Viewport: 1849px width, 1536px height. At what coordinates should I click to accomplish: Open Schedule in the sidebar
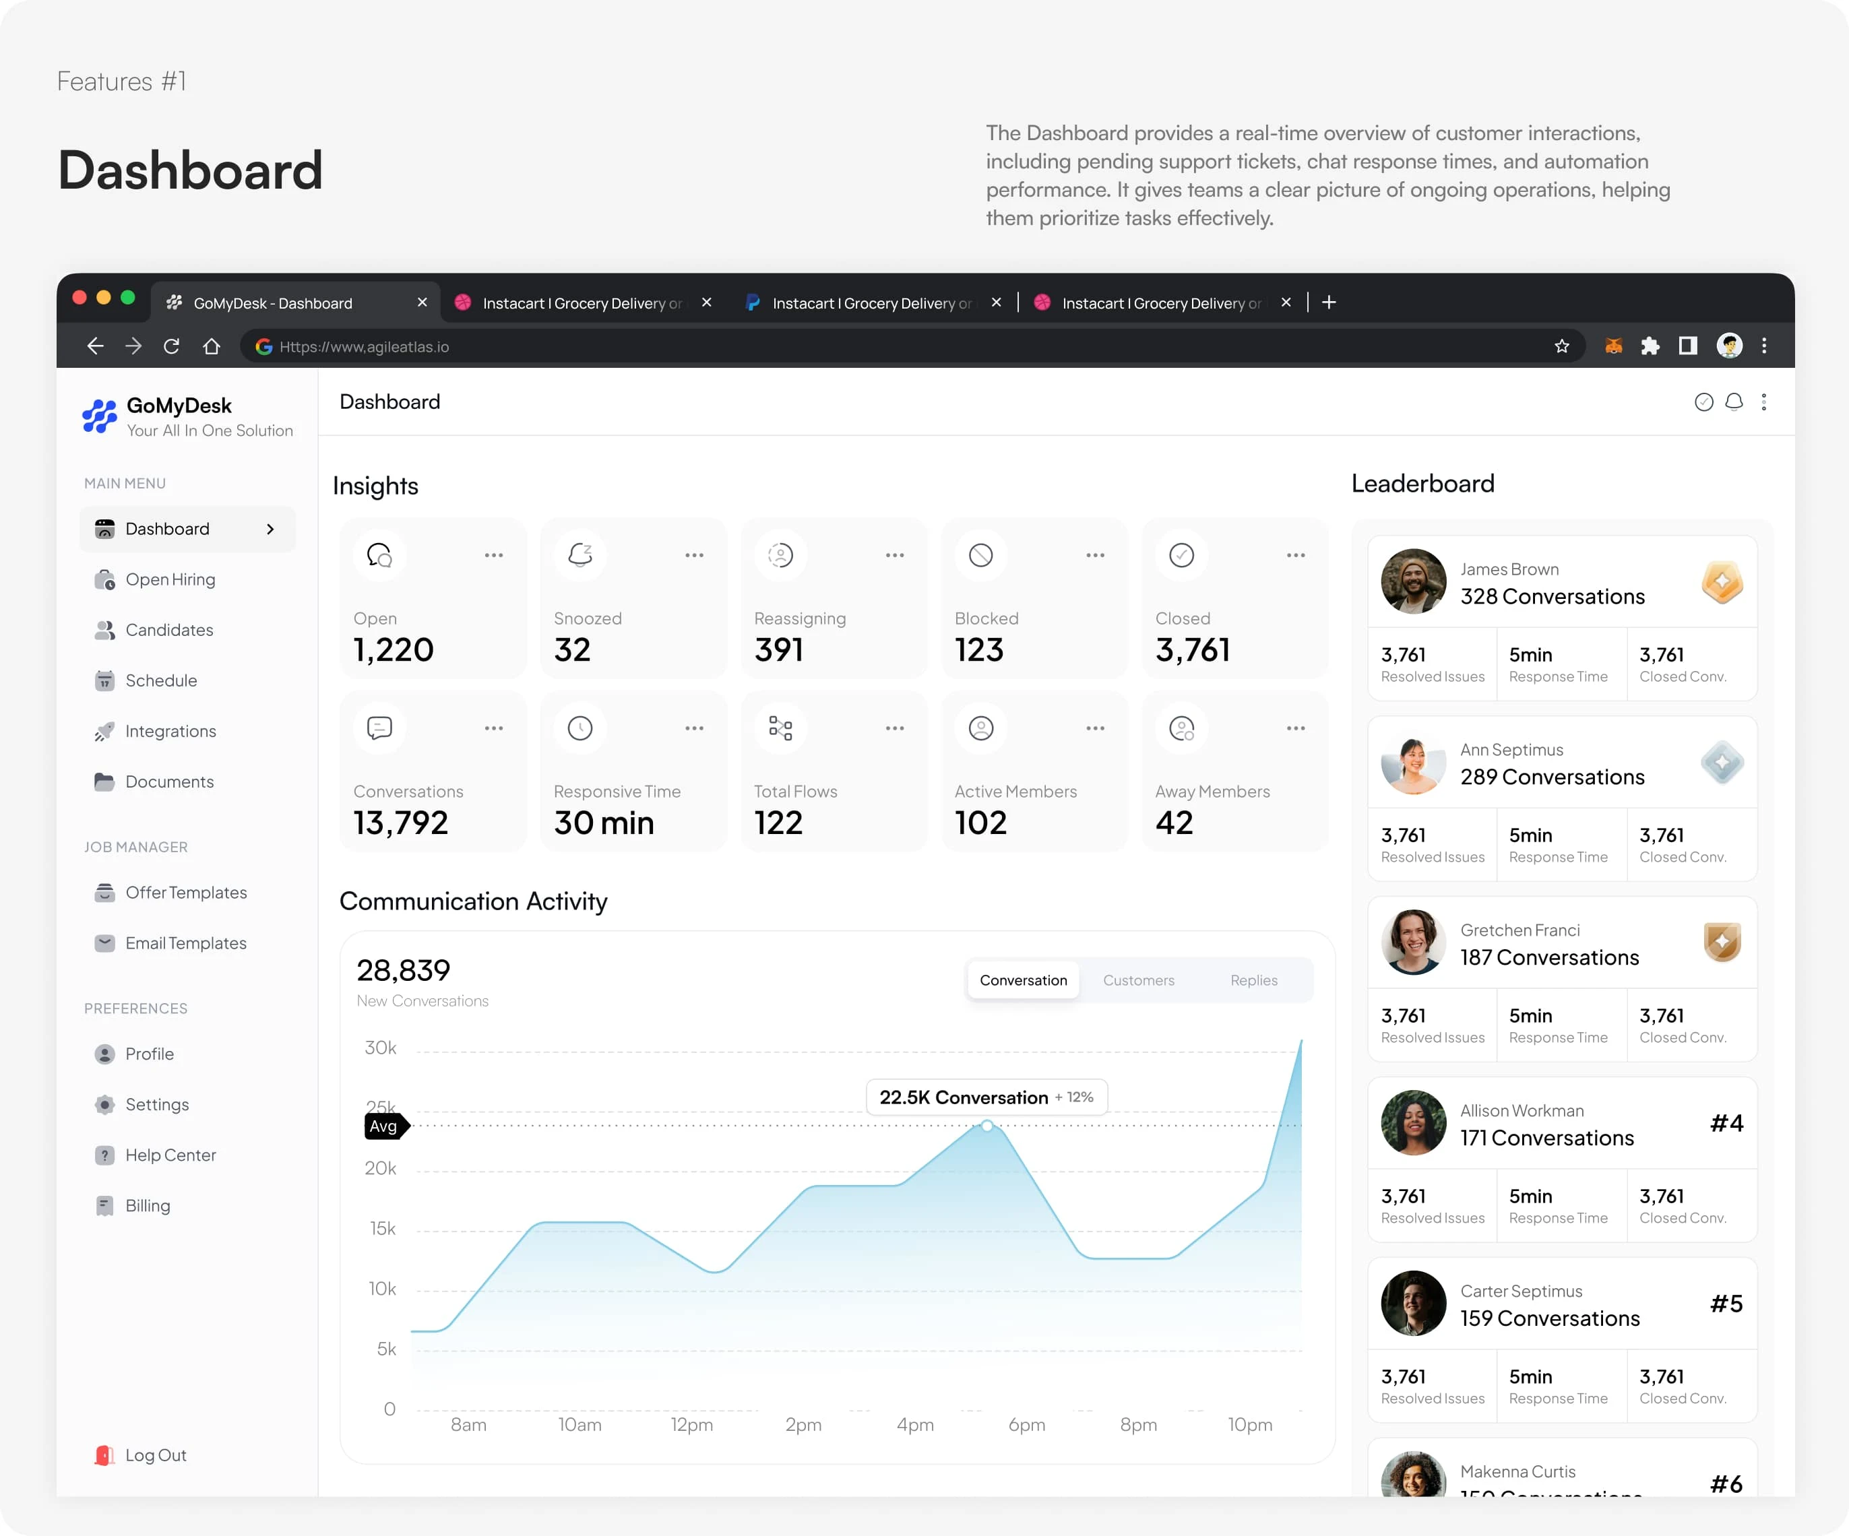(x=187, y=680)
